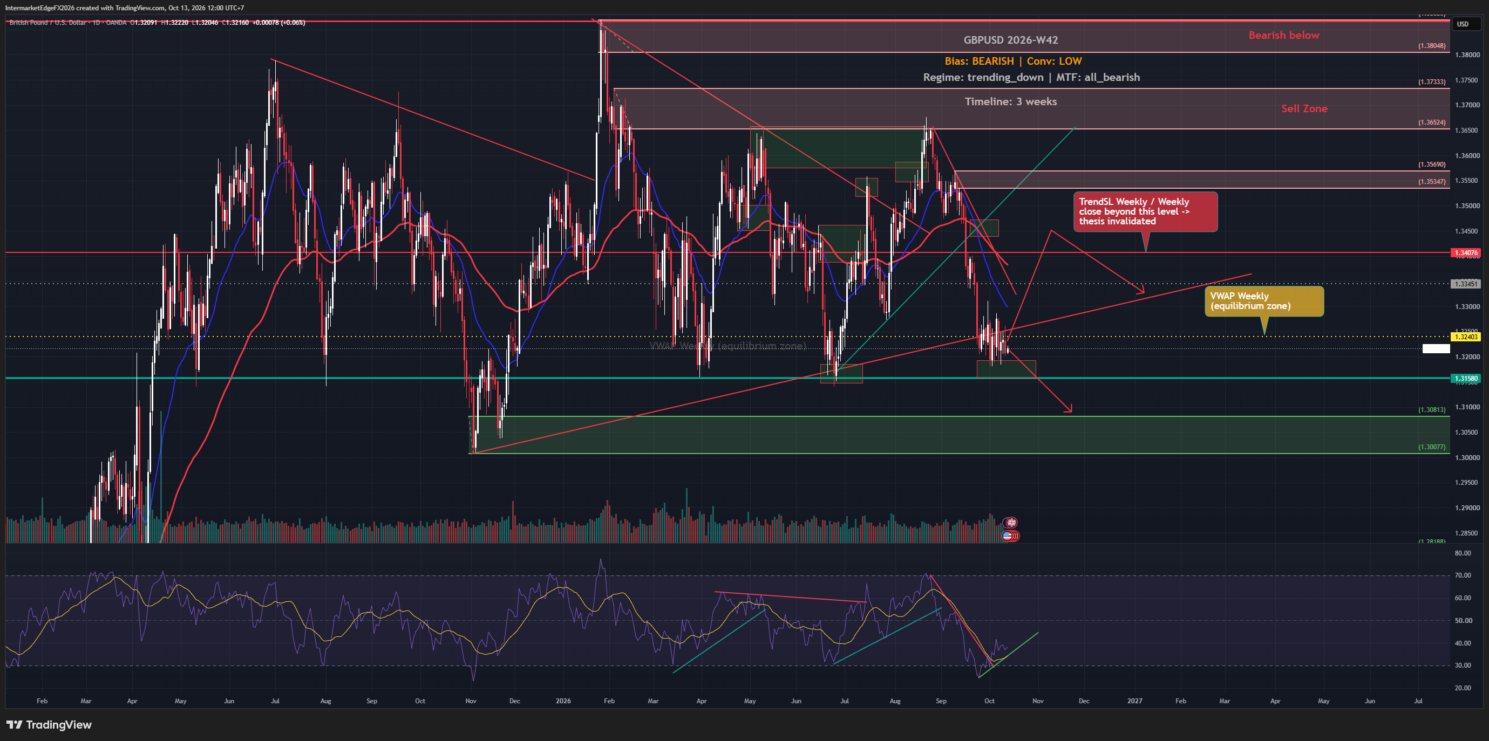Select the 'GBPUSD 2026-W42' title text

pos(1010,40)
